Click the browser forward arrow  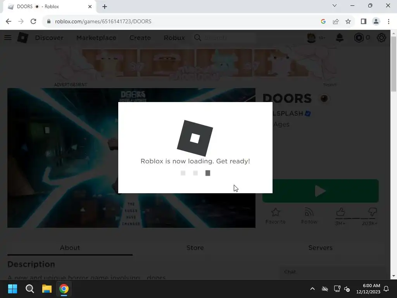(21, 21)
